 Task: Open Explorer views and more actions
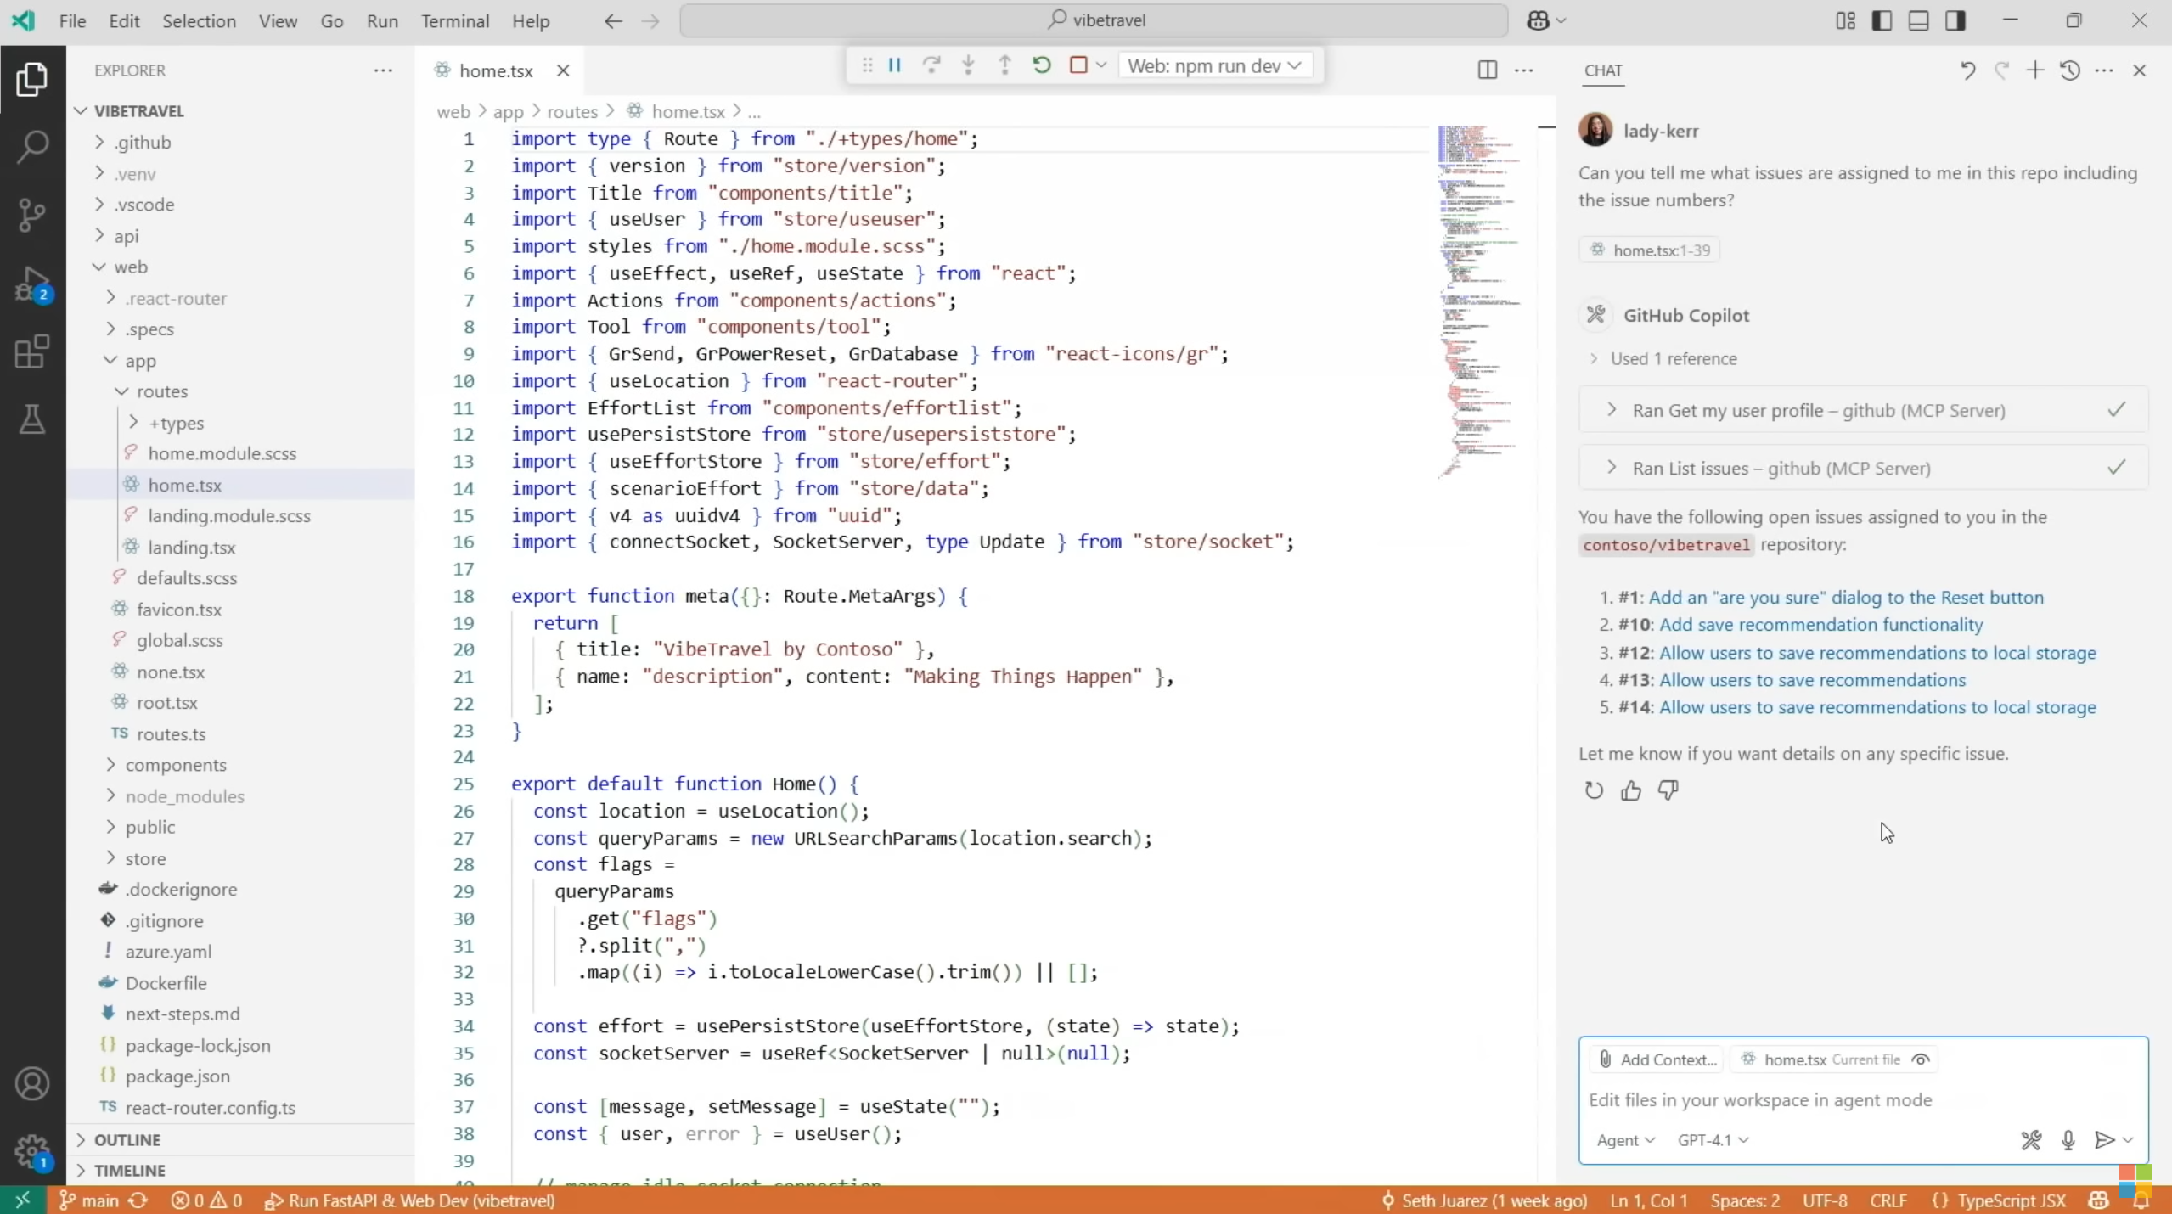(x=383, y=70)
